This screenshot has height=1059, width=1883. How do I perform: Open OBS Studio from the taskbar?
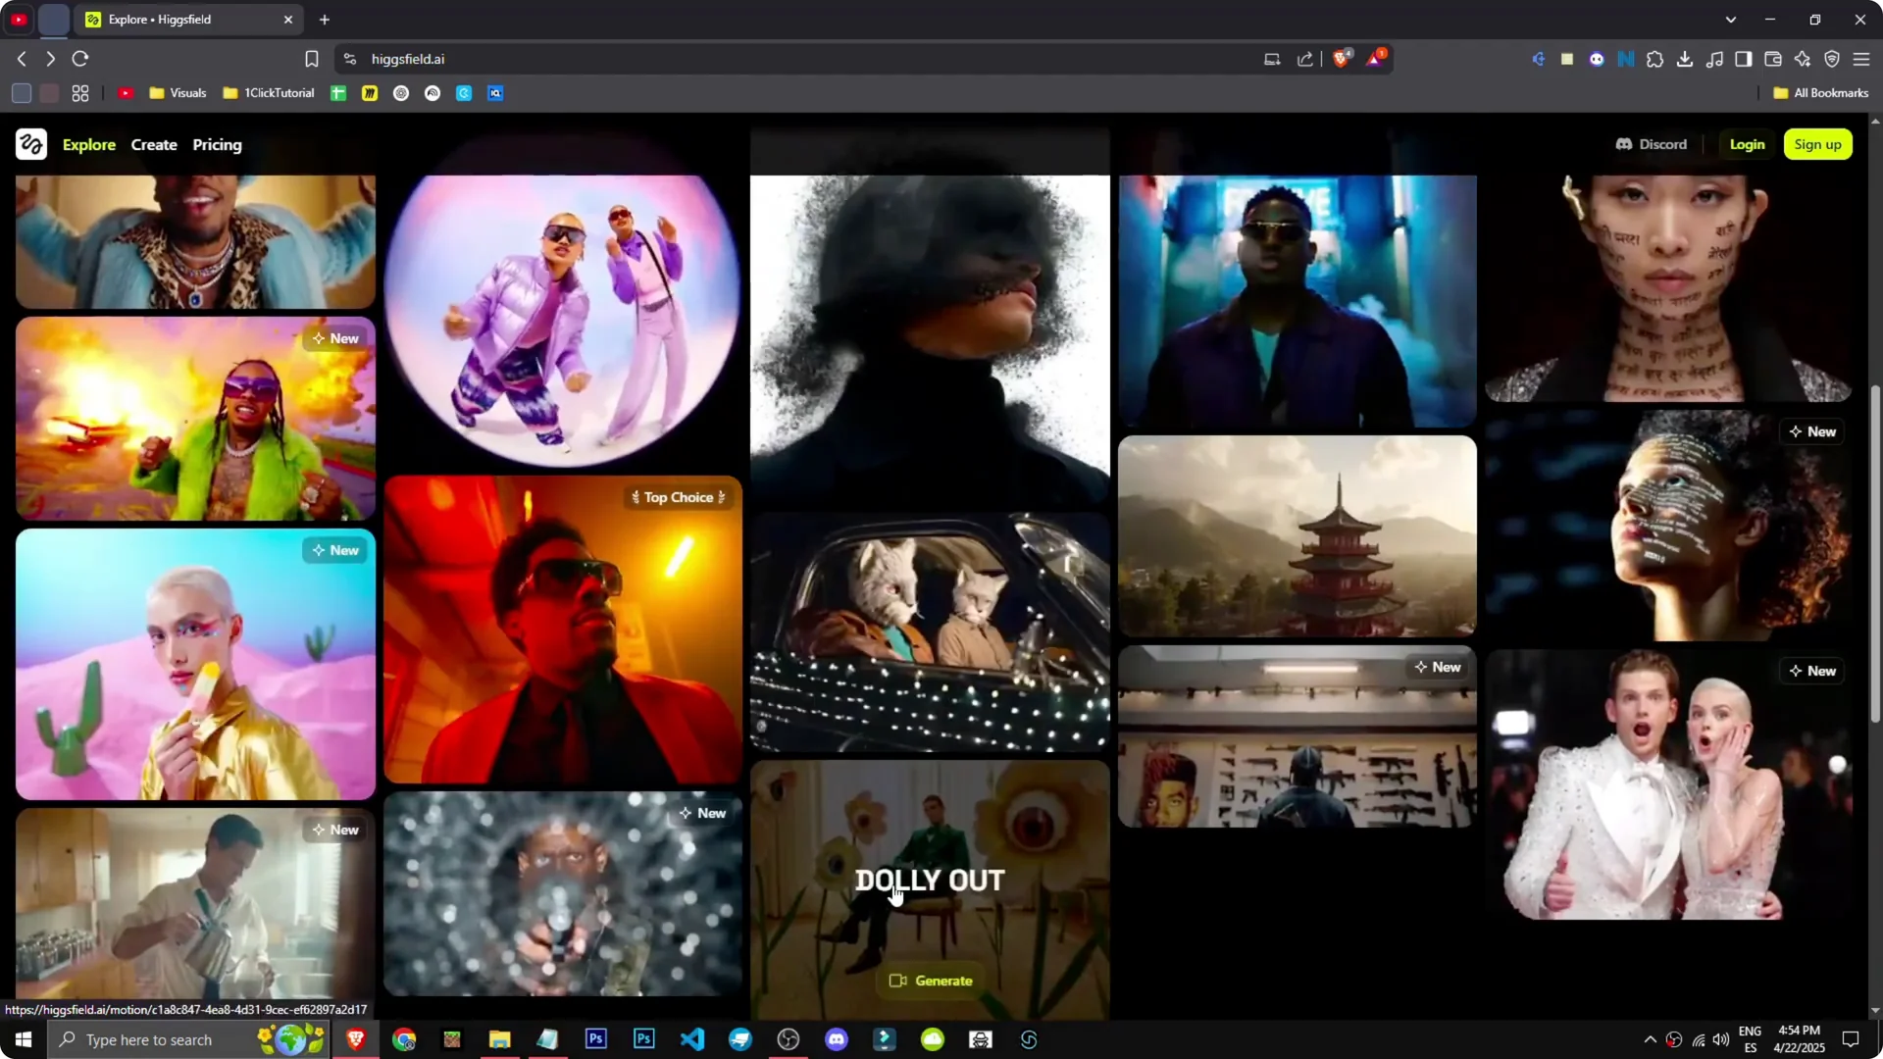pyautogui.click(x=788, y=1039)
